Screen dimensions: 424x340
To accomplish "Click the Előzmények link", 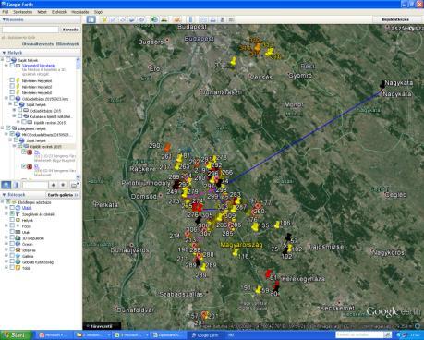I will [x=67, y=44].
